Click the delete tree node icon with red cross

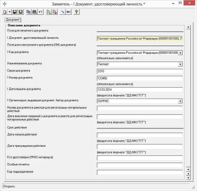tap(54, 12)
